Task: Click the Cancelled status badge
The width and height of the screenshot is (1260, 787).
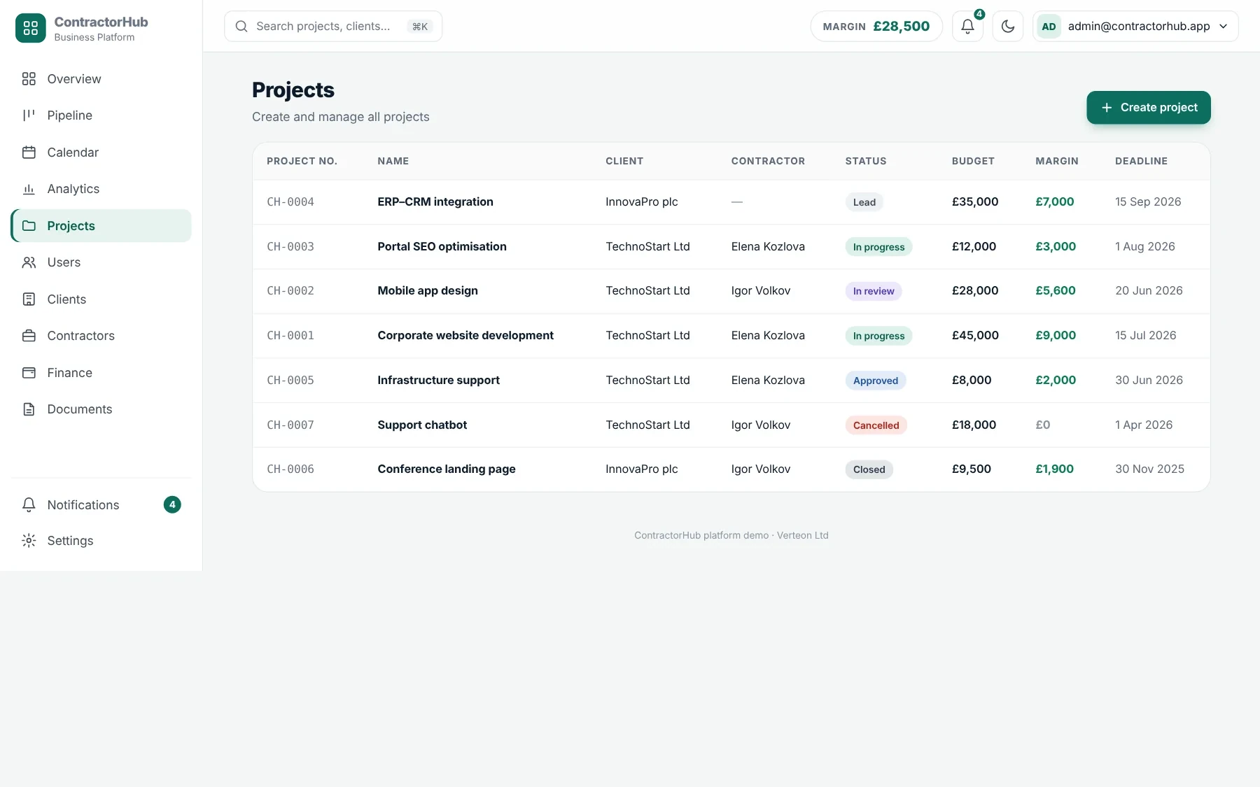Action: pyautogui.click(x=876, y=425)
